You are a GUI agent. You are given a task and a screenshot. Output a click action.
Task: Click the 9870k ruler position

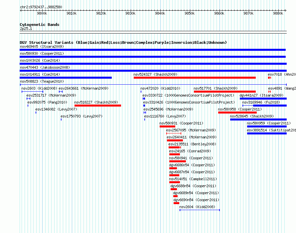tap(249, 13)
